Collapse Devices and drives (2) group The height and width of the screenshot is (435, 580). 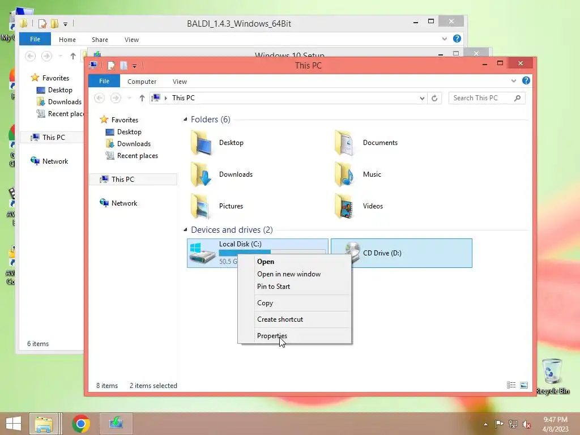(x=185, y=230)
